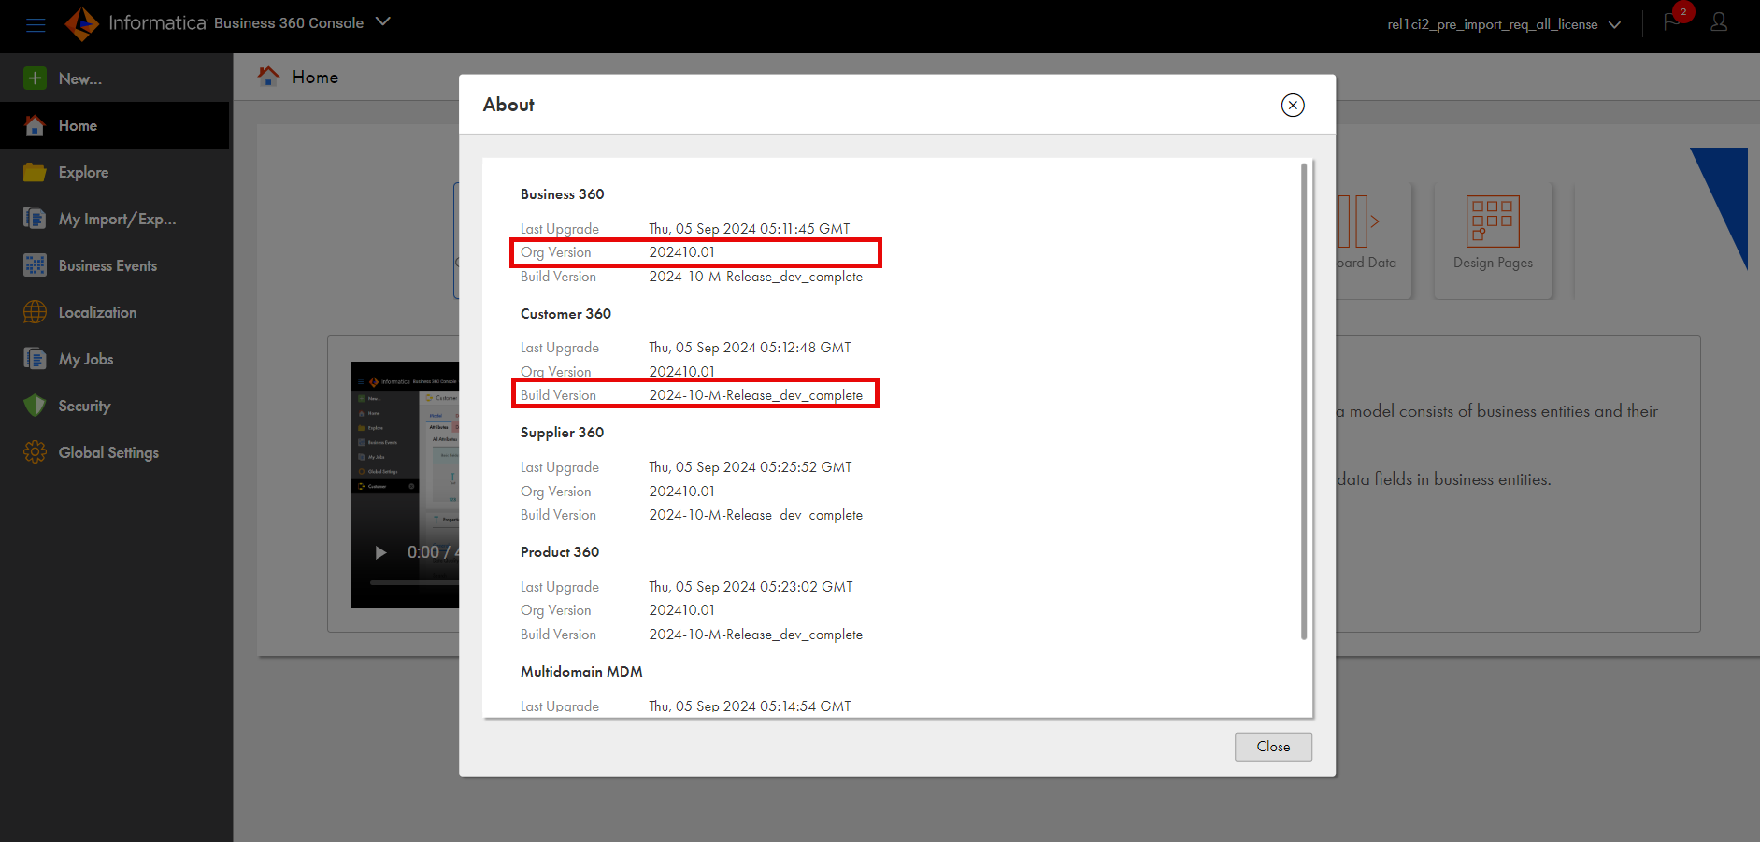Click the Home page title text
The height and width of the screenshot is (842, 1760).
point(315,78)
